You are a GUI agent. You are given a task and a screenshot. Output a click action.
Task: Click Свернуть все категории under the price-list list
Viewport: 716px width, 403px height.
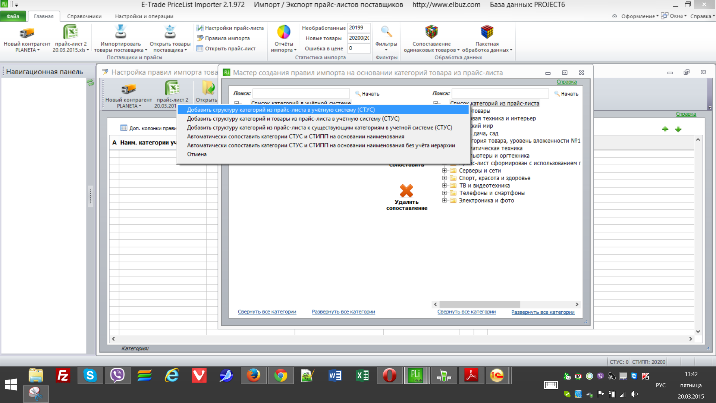[467, 312]
